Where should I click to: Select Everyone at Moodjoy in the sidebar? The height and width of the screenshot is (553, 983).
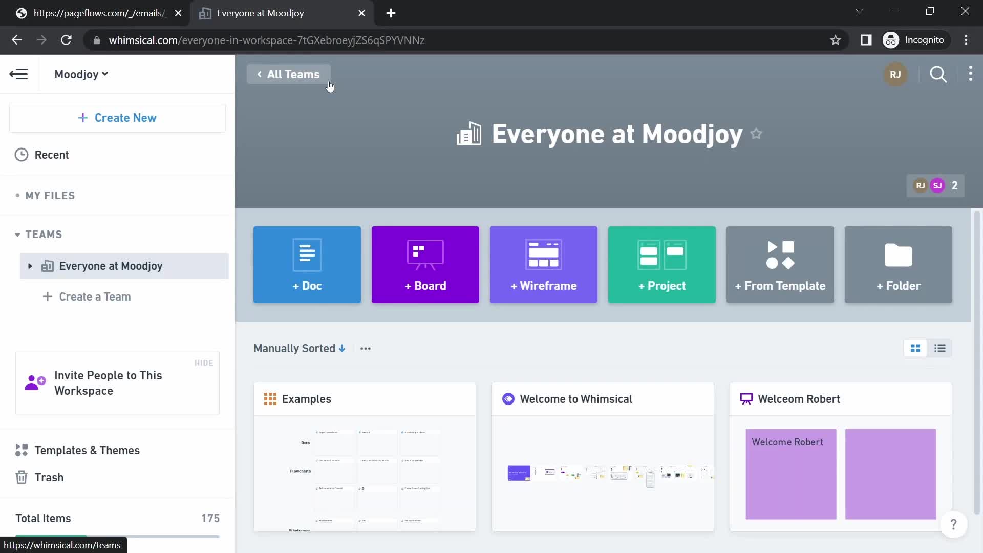click(x=124, y=266)
